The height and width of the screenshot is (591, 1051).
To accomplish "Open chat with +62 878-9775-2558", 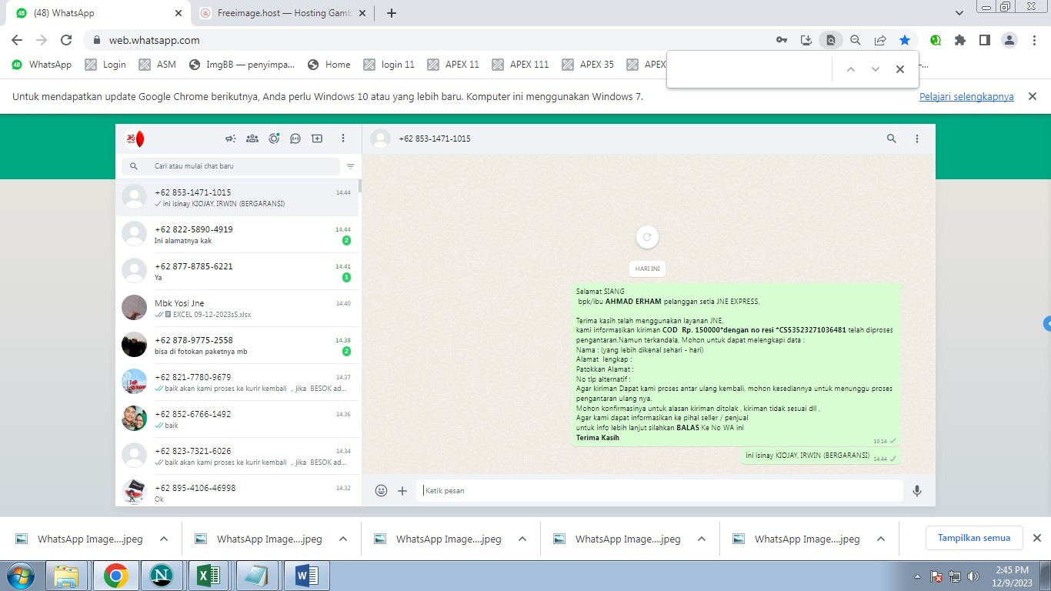I will (x=237, y=346).
